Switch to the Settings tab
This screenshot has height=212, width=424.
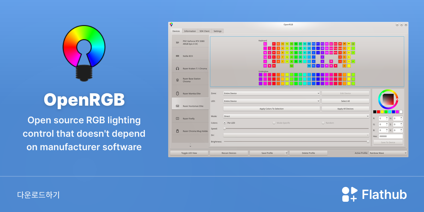point(218,31)
